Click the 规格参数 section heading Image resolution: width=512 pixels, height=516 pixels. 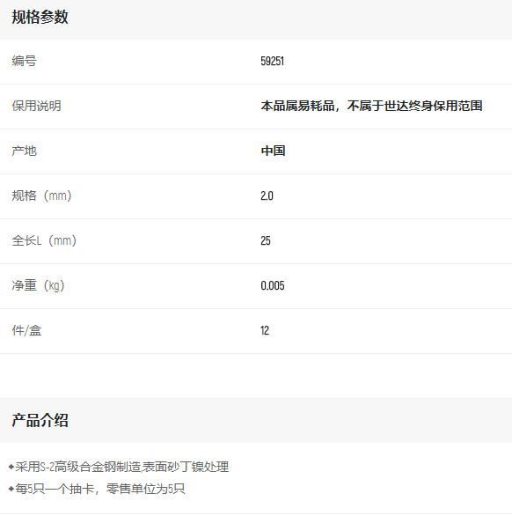[40, 17]
